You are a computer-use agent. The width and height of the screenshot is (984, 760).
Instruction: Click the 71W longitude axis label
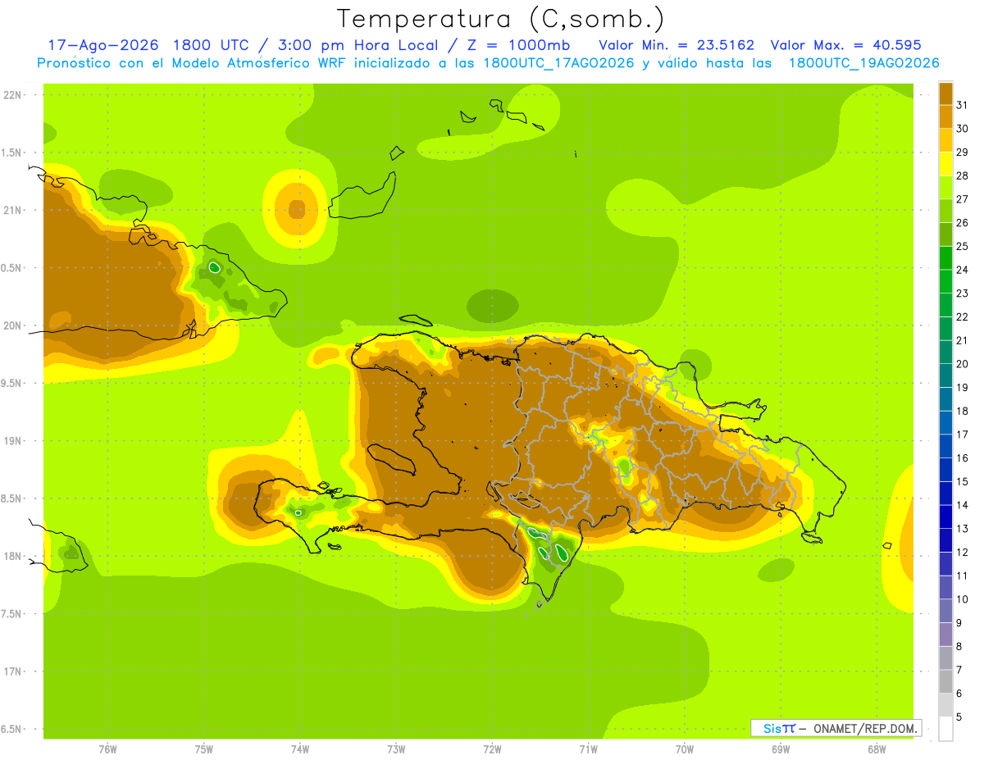[588, 749]
